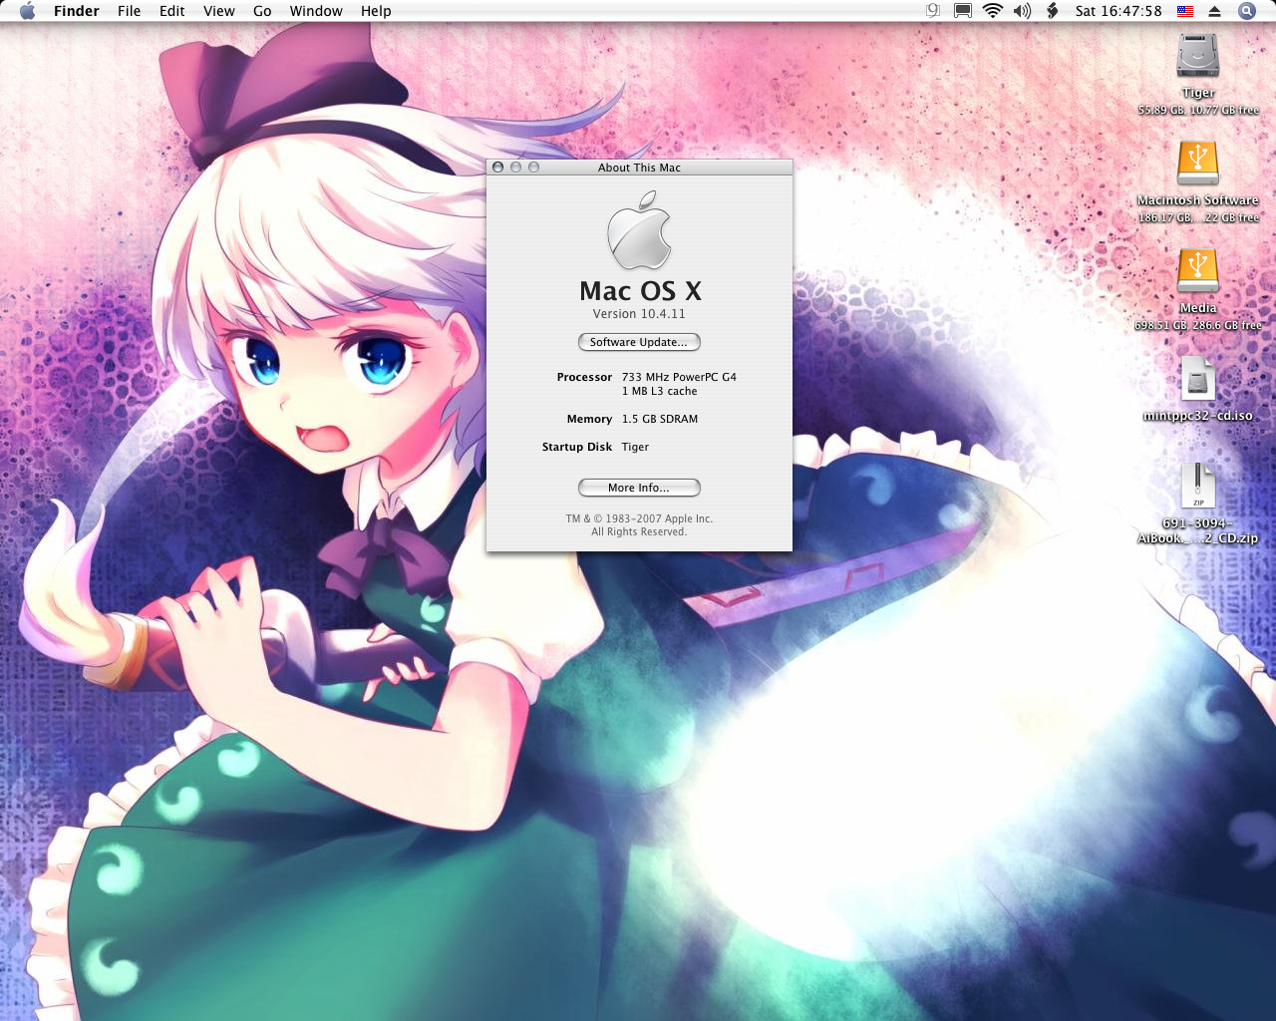Click the Tiger drive label text
This screenshot has width=1276, height=1021.
pos(1197,93)
